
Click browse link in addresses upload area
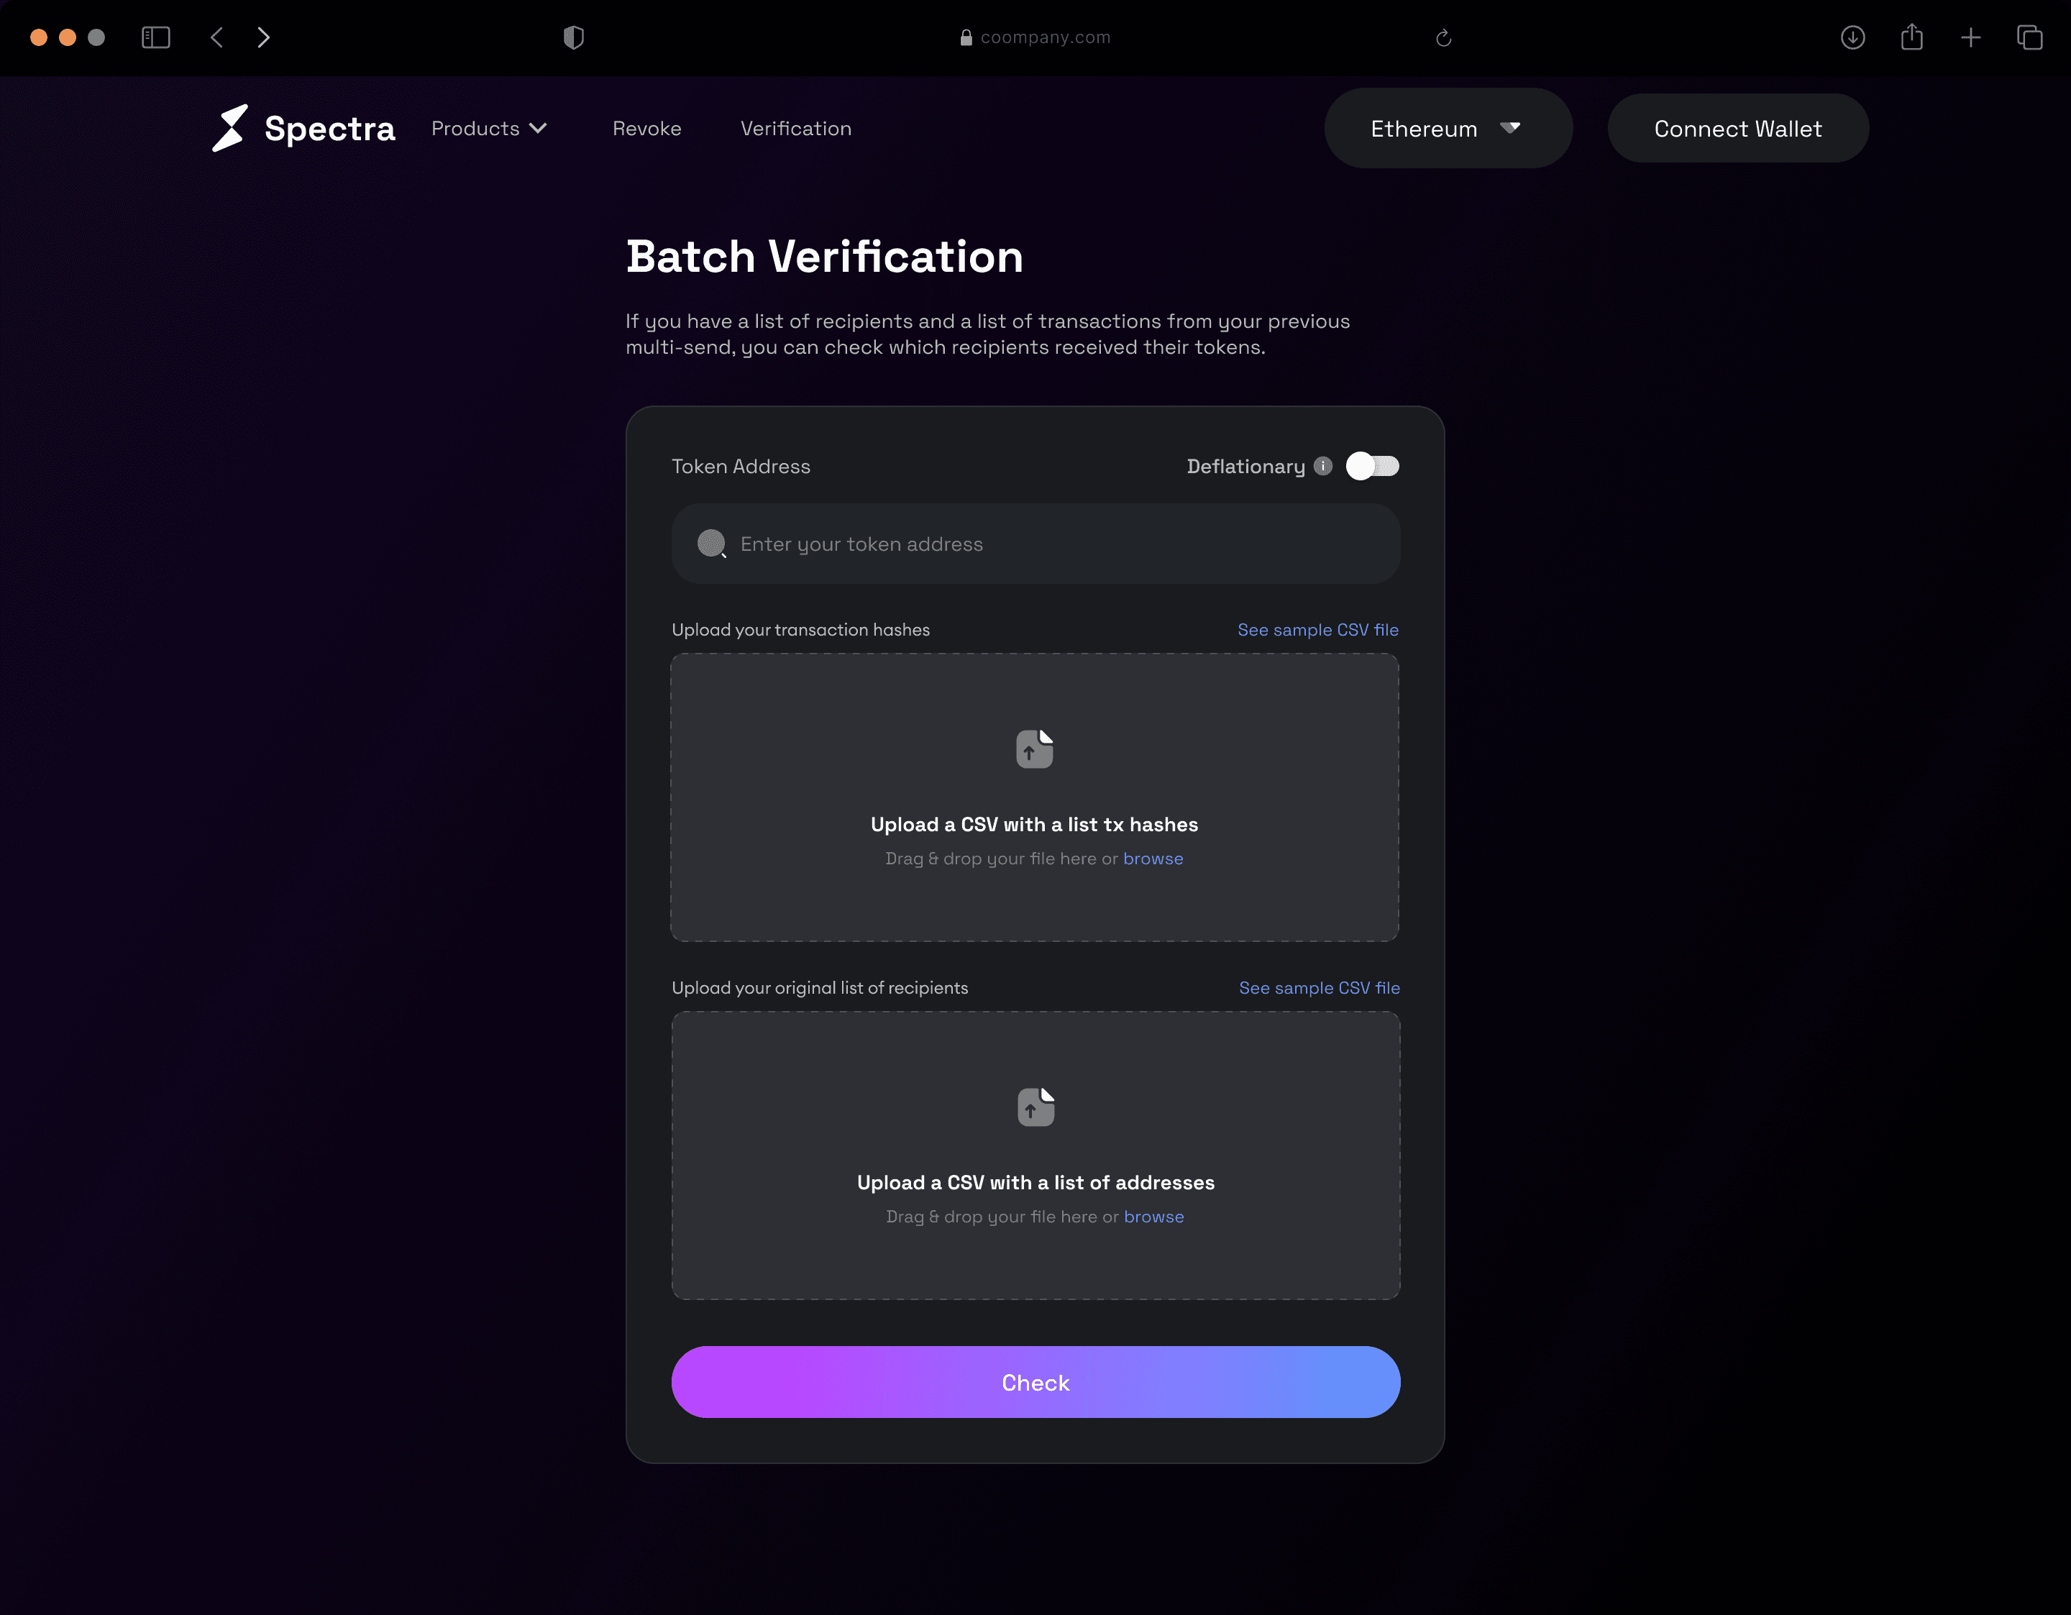(x=1153, y=1216)
